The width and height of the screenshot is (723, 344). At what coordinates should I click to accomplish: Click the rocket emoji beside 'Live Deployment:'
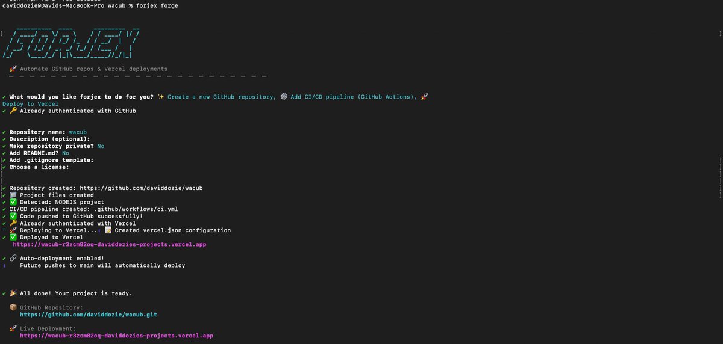(x=13, y=328)
